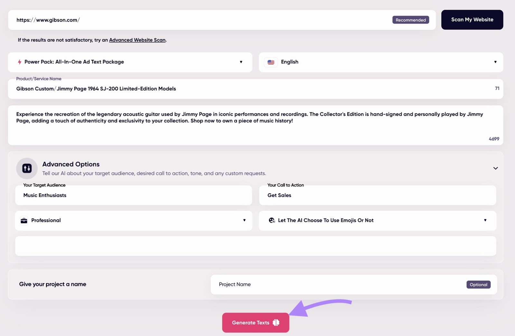515x336 pixels.
Task: Click the Advanced Options sliders icon
Action: (x=27, y=168)
